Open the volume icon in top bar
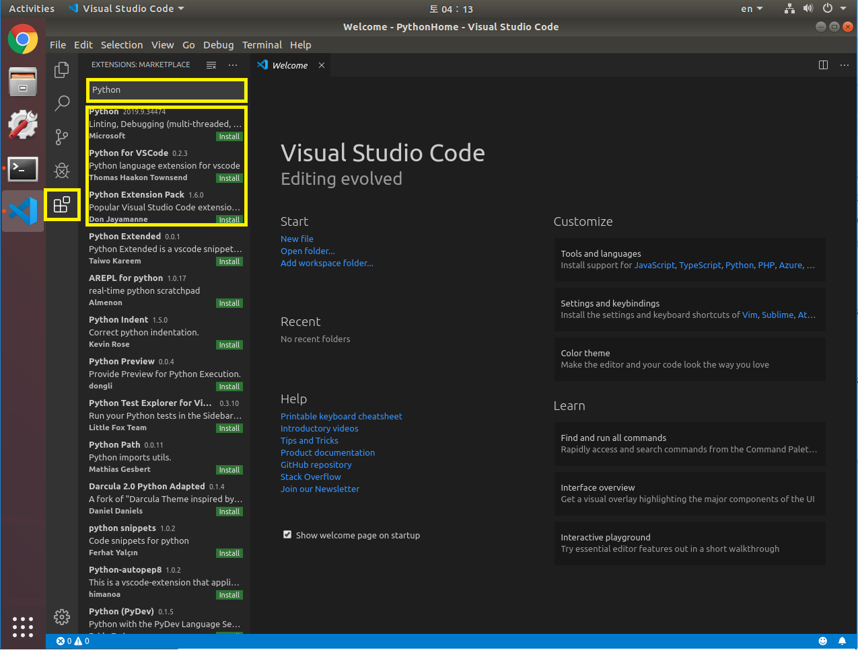The width and height of the screenshot is (858, 650). click(x=808, y=9)
